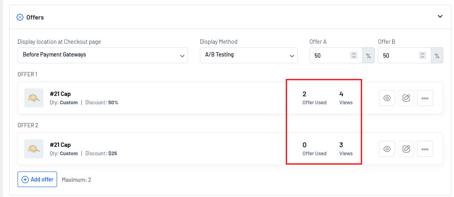
Task: Click the Offer 1 #21 Cap title
Action: coord(60,94)
